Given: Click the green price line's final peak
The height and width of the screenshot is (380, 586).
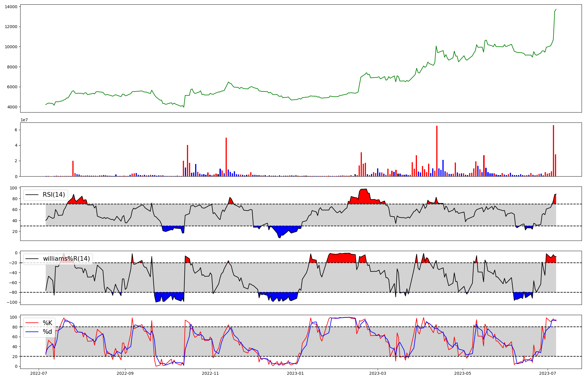Looking at the screenshot, I should 556,9.
